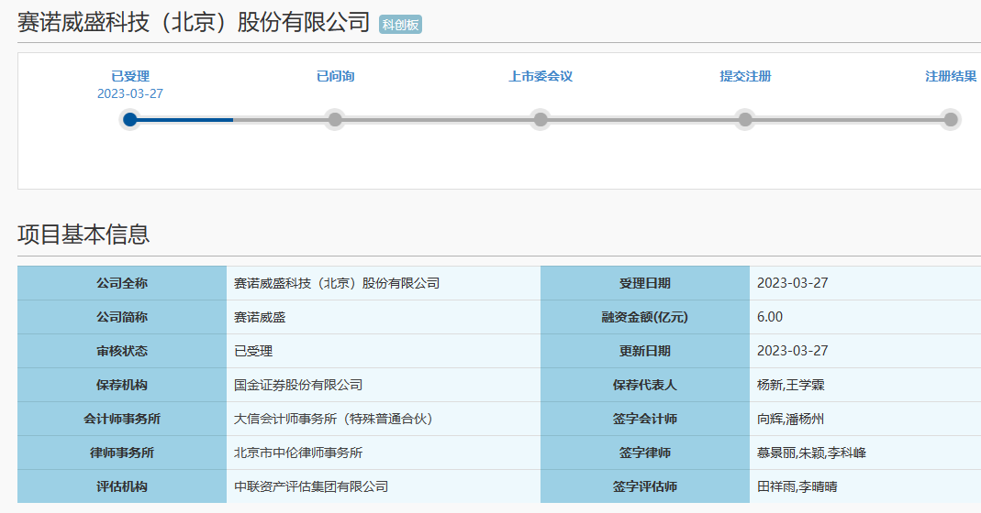Image resolution: width=981 pixels, height=513 pixels.
Task: Click the 更新日期 value 2023-03-27
Action: [793, 351]
